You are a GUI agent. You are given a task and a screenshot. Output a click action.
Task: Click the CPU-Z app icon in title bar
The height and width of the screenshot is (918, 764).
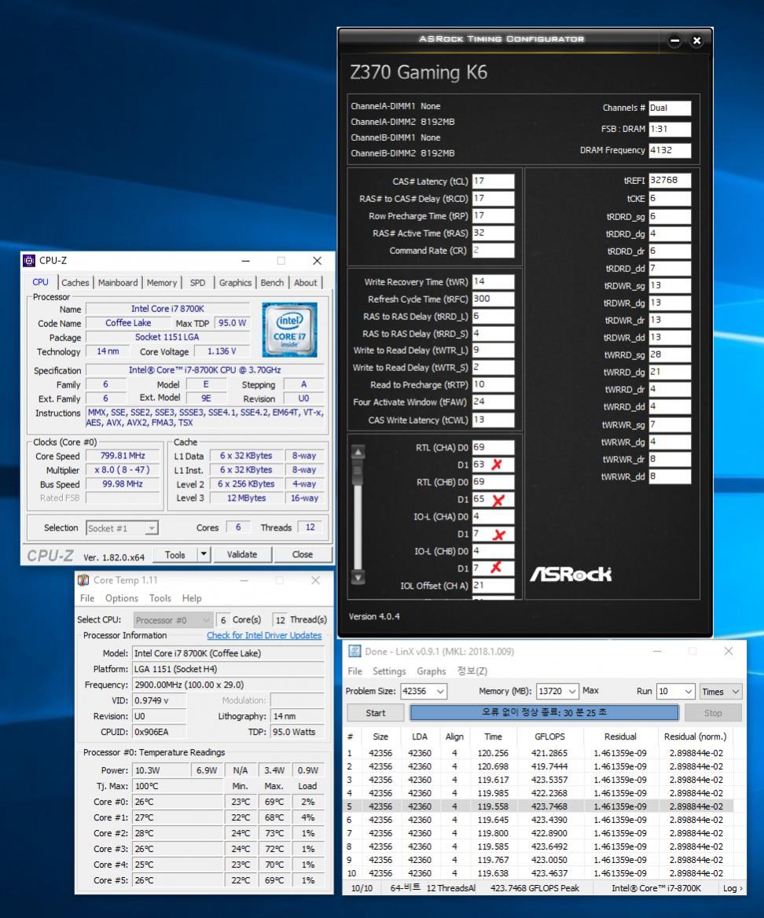point(28,260)
